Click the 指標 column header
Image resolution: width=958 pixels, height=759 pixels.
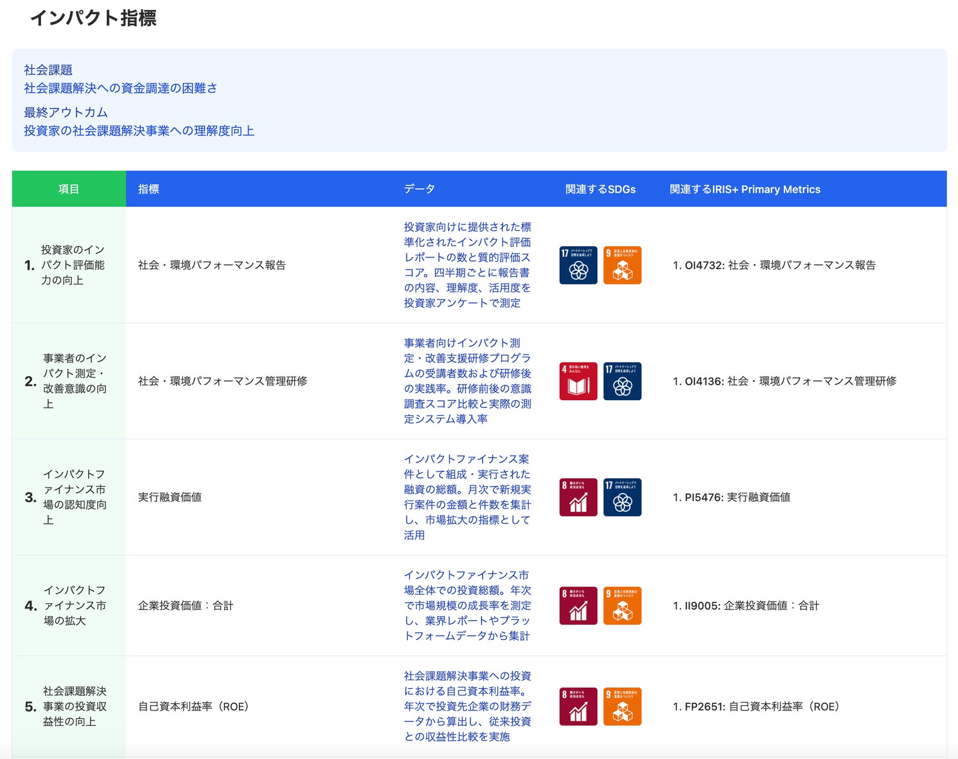(148, 189)
